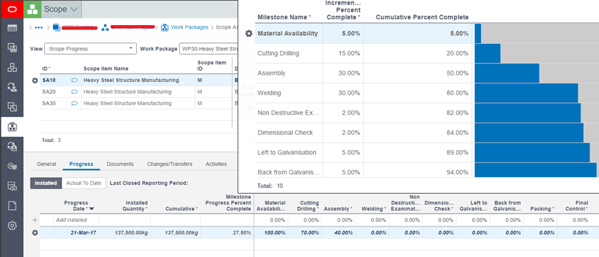Image resolution: width=599 pixels, height=257 pixels.
Task: Switch to the Activities tab
Action: tap(216, 164)
